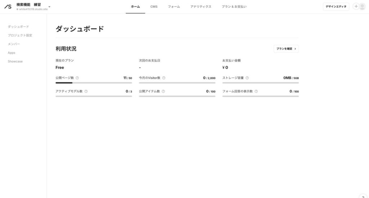Click the プランを確認 button
Image resolution: width=369 pixels, height=198 pixels.
click(x=286, y=49)
